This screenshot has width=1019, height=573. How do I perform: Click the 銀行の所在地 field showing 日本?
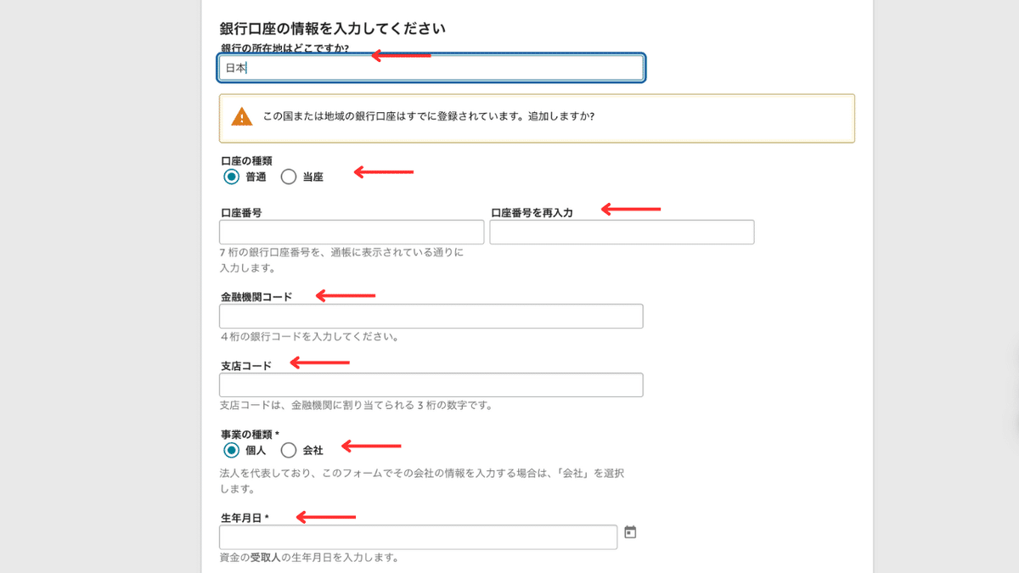(x=431, y=68)
